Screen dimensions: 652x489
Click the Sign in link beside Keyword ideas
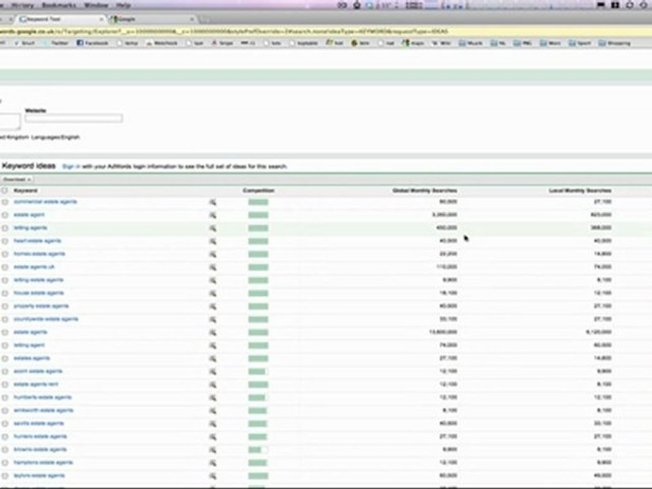pos(71,166)
